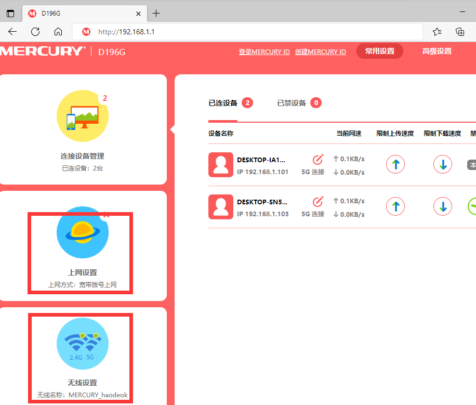Click the 连接设备管理 label
The width and height of the screenshot is (476, 405).
click(83, 156)
